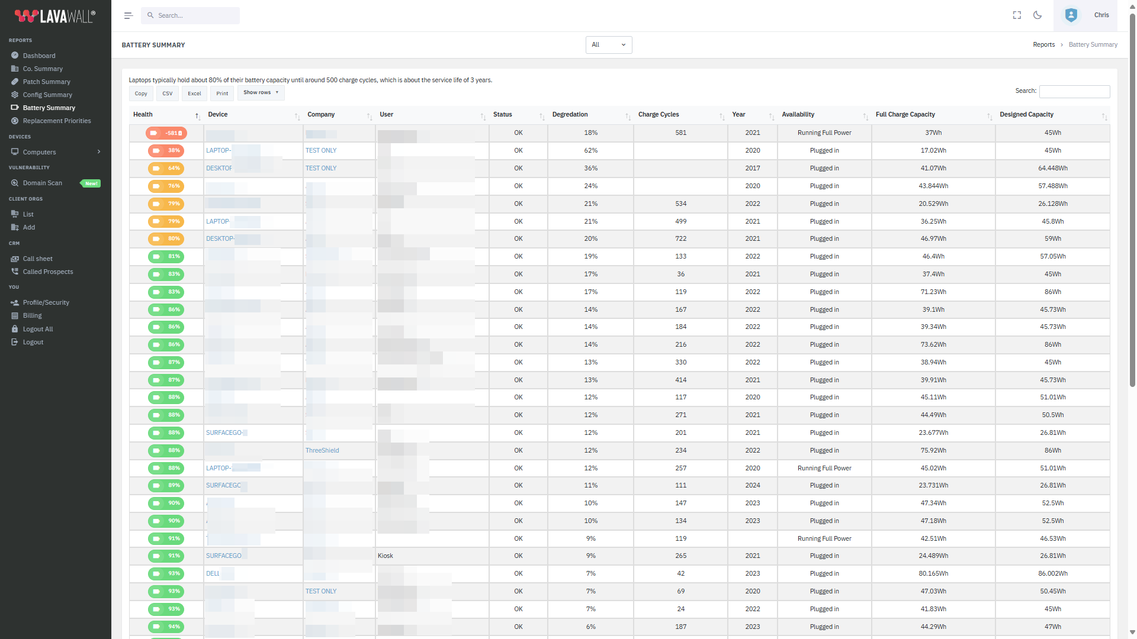Click the hamburger menu toggle icon
The height and width of the screenshot is (639, 1137).
tap(128, 15)
